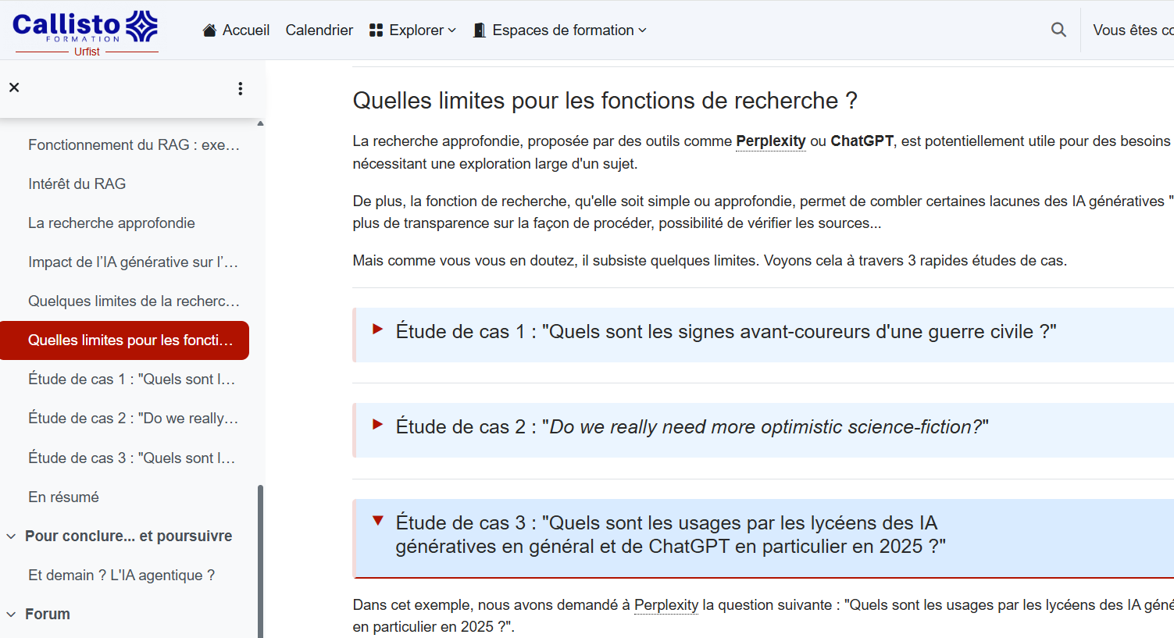
Task: Follow the bold Perplexity link in the intro
Action: [770, 141]
